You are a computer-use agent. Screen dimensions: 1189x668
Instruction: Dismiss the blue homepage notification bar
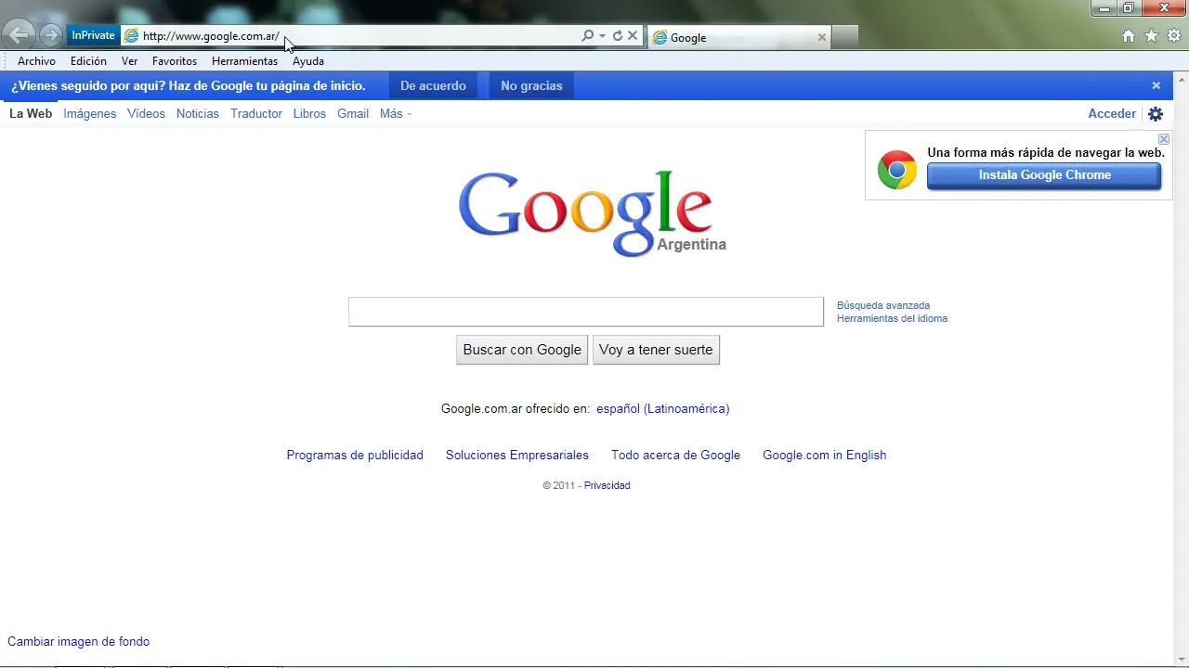click(x=1156, y=85)
